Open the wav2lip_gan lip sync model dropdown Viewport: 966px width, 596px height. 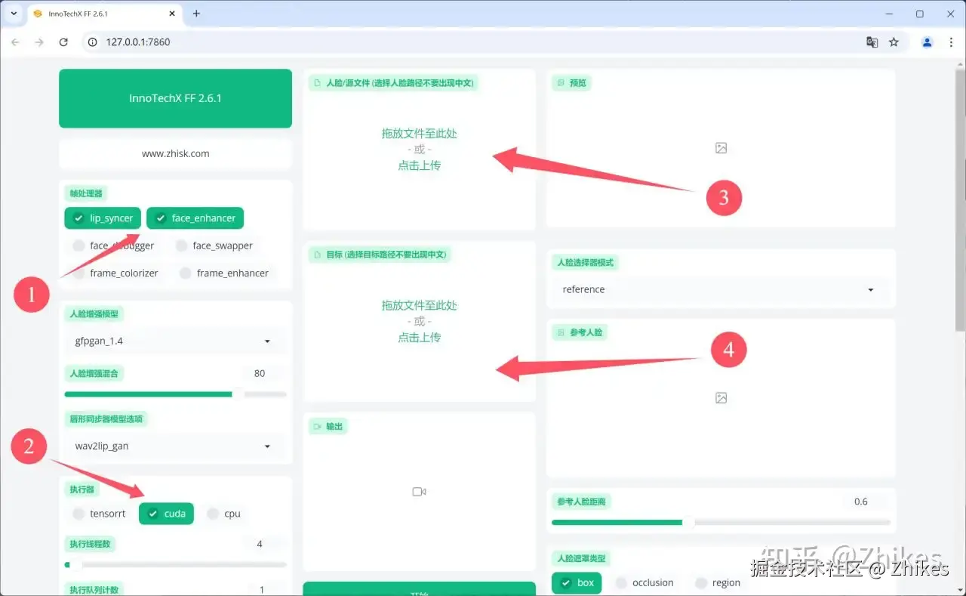(175, 446)
